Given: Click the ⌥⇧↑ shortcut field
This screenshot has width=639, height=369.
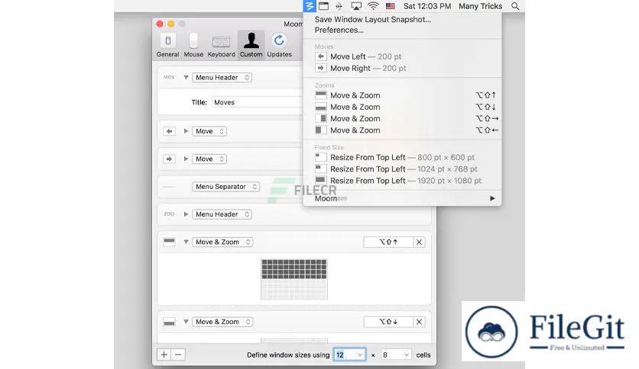Looking at the screenshot, I should tap(388, 242).
